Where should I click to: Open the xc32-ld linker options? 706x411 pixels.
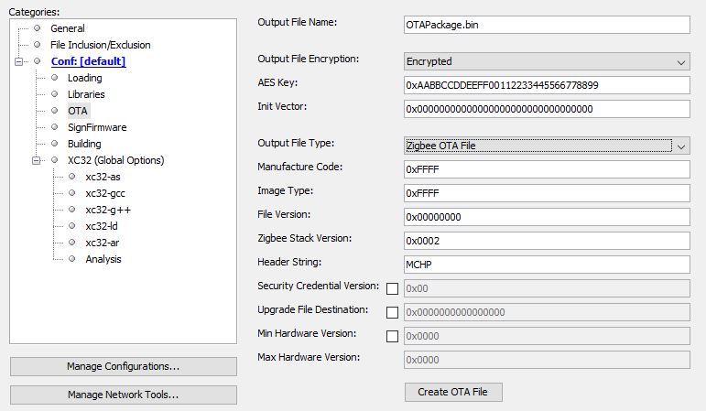point(102,226)
